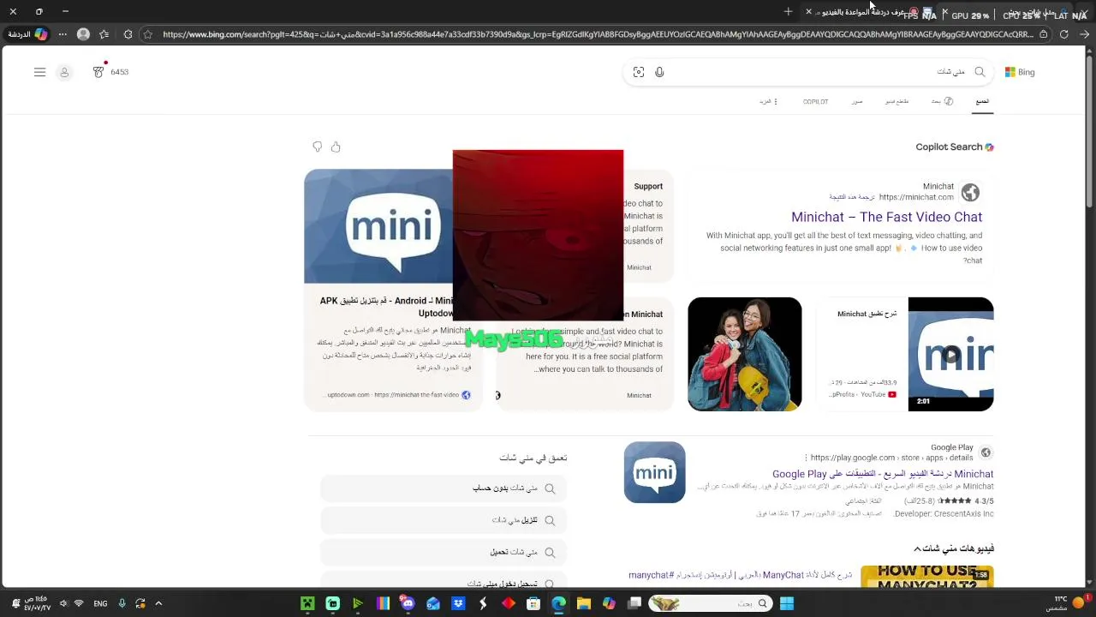Image resolution: width=1096 pixels, height=617 pixels.
Task: Open the extensions icon in toolbar
Action: click(x=128, y=34)
